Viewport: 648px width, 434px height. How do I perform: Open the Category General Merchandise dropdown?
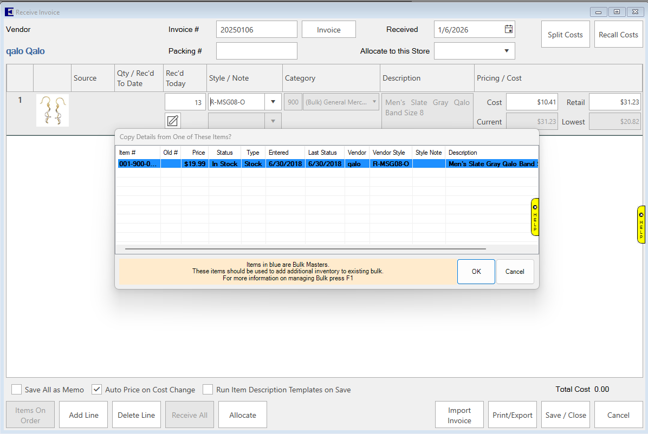click(373, 102)
